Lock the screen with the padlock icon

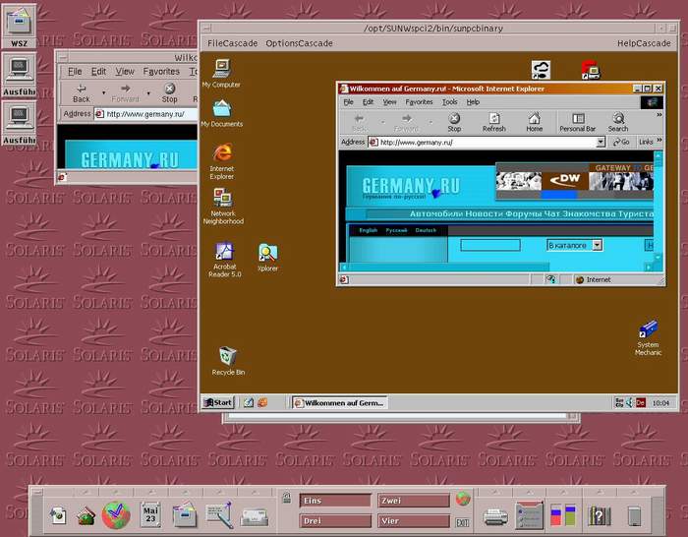(287, 498)
